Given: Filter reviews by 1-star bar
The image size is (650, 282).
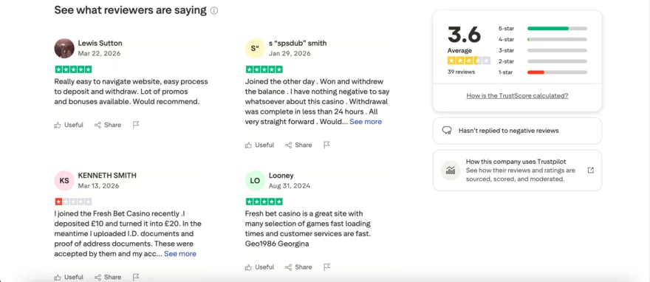Looking at the screenshot, I should [x=542, y=72].
